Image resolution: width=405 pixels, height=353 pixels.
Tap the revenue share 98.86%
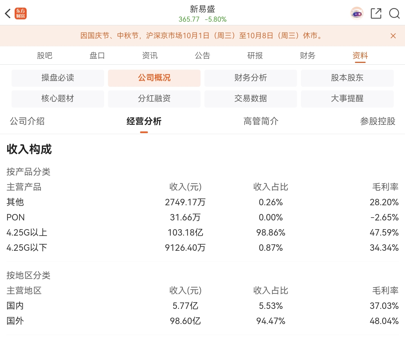coord(271,233)
